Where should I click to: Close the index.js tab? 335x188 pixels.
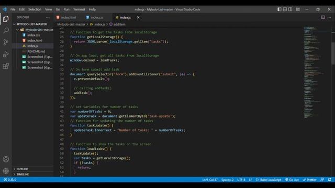coord(138,17)
